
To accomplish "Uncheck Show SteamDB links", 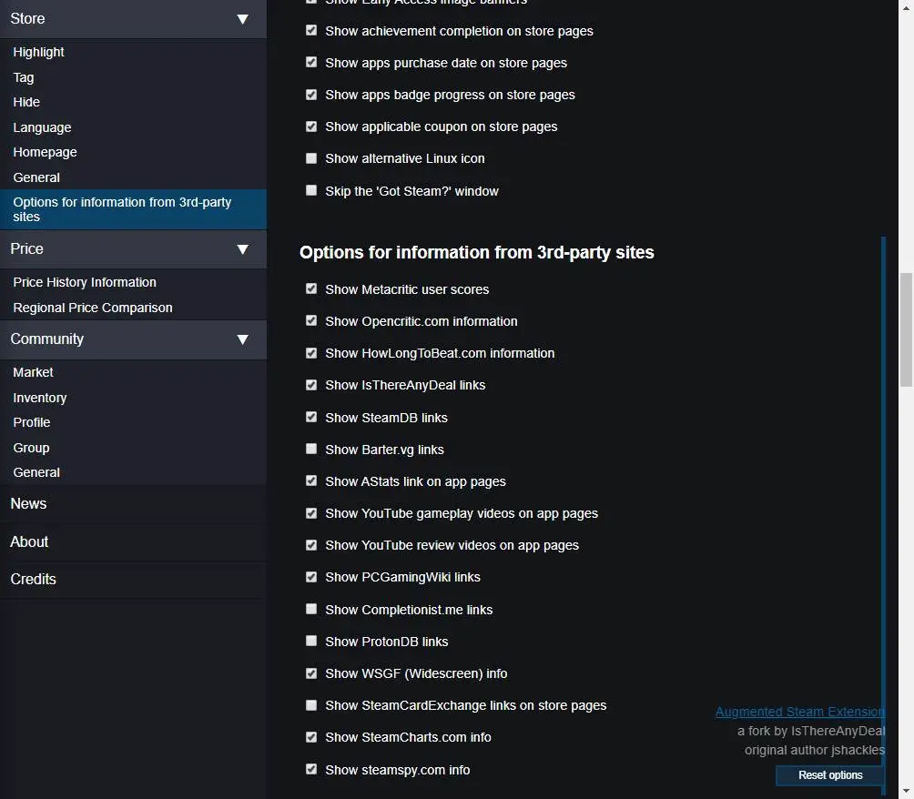I will 311,417.
